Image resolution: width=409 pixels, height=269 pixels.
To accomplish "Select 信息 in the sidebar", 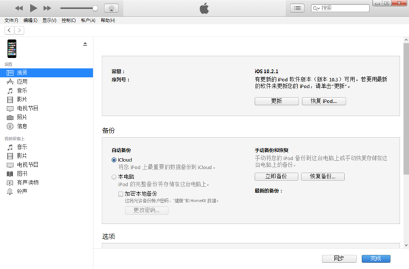I will tap(46, 126).
